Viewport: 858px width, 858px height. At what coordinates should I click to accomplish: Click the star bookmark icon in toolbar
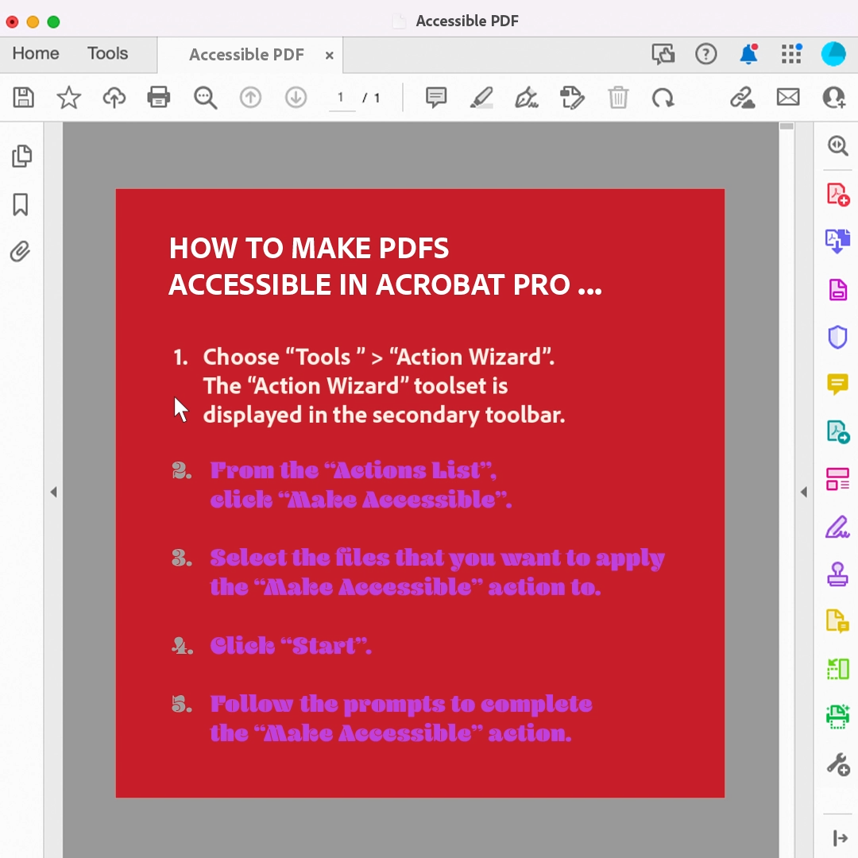[69, 98]
